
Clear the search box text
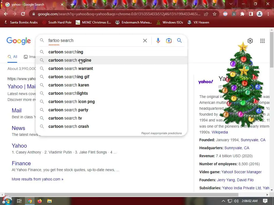click(145, 41)
